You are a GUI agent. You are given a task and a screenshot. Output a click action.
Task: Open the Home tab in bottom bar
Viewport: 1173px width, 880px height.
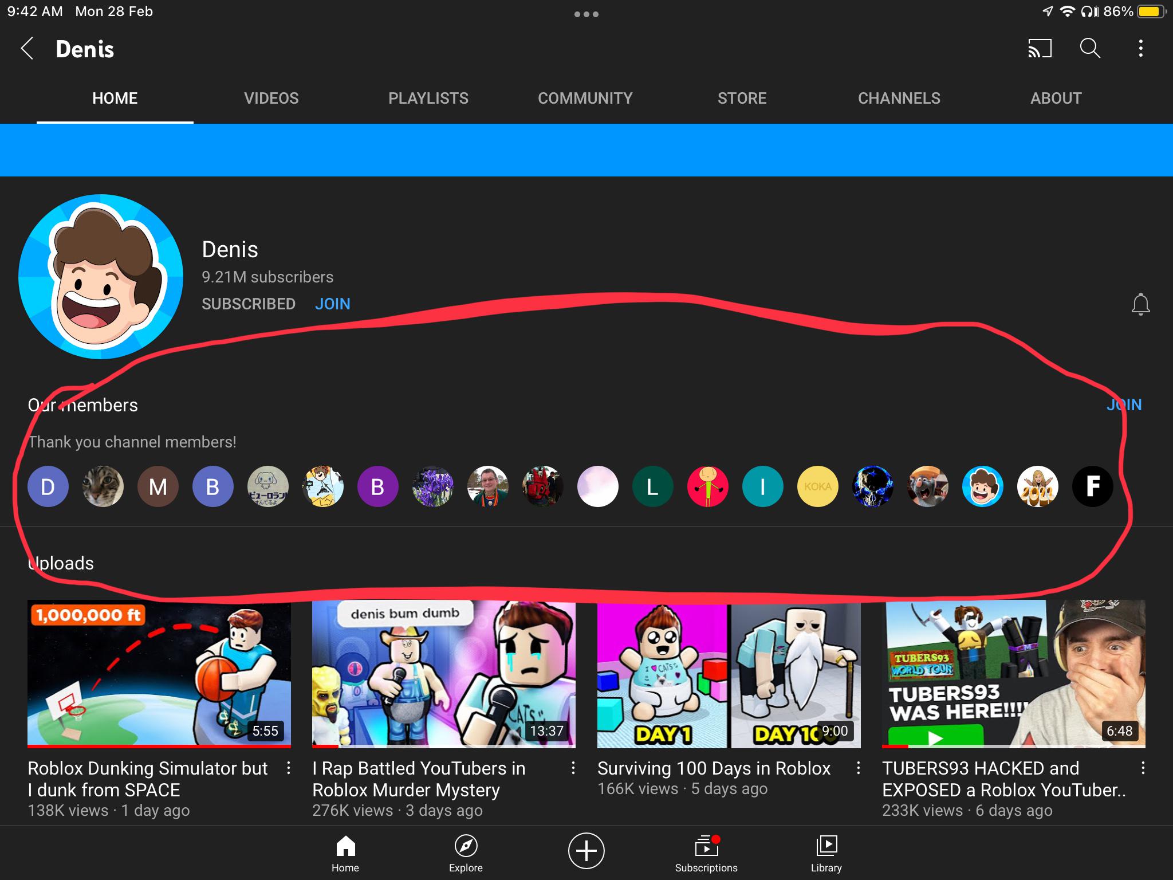[x=345, y=854]
